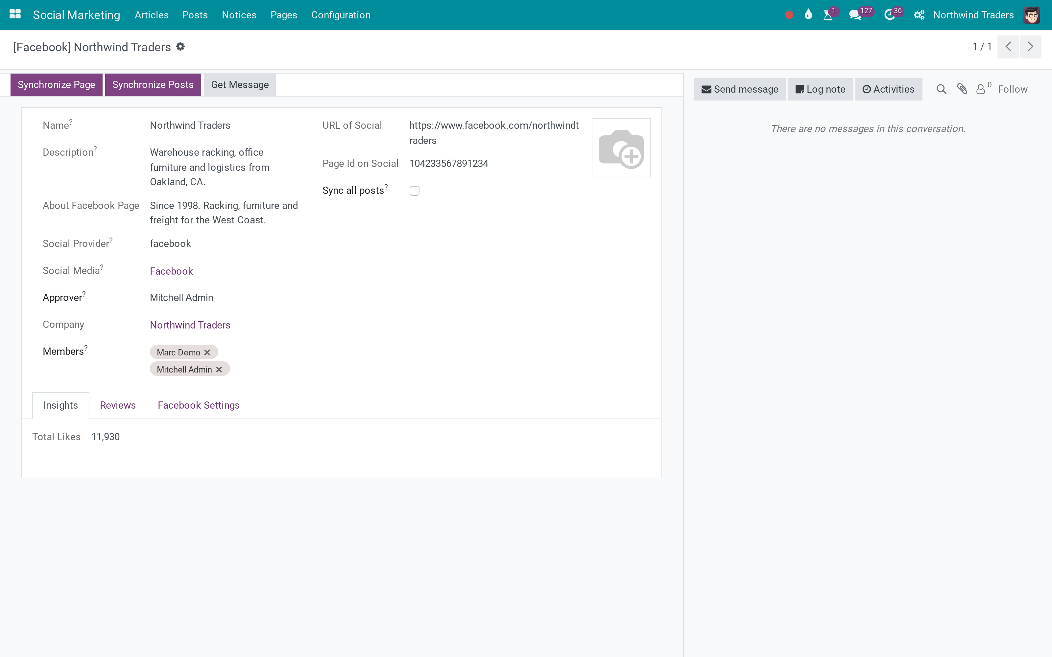This screenshot has height=657, width=1052.
Task: Edit the About Facebook Page field
Action: pyautogui.click(x=224, y=213)
